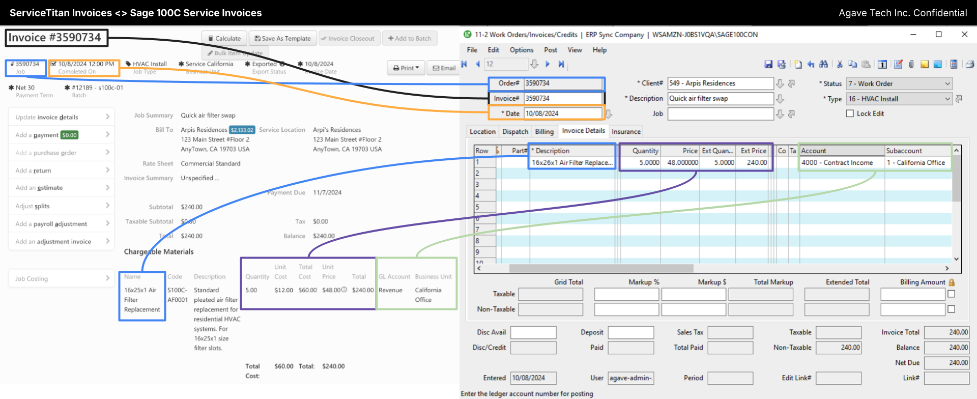Click the invoice grid horizontal scrollbar
Image resolution: width=977 pixels, height=399 pixels.
(601, 268)
